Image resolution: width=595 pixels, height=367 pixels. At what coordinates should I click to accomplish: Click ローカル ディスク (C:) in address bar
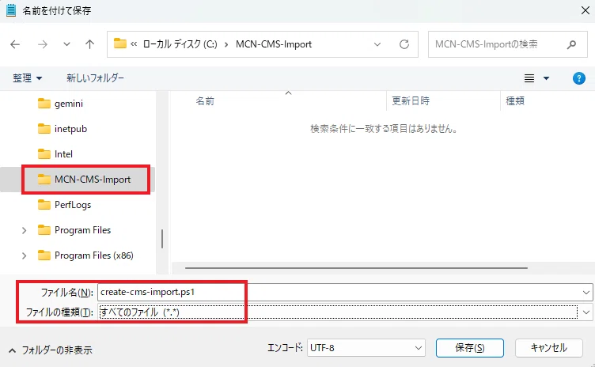tap(180, 44)
